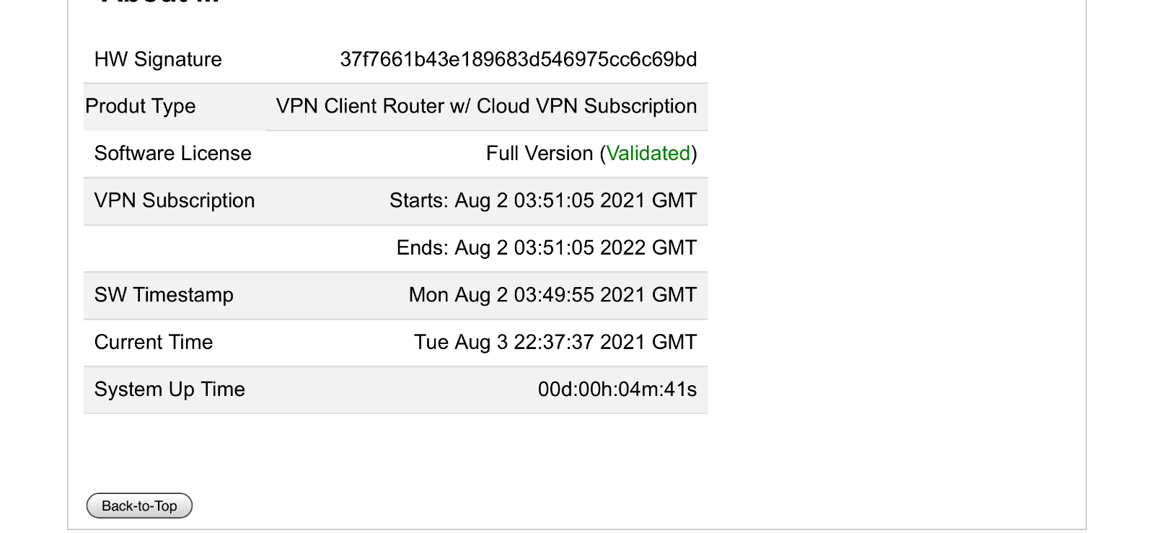Select the VPN Client Router product type text
The height and width of the screenshot is (533, 1154).
click(x=486, y=106)
